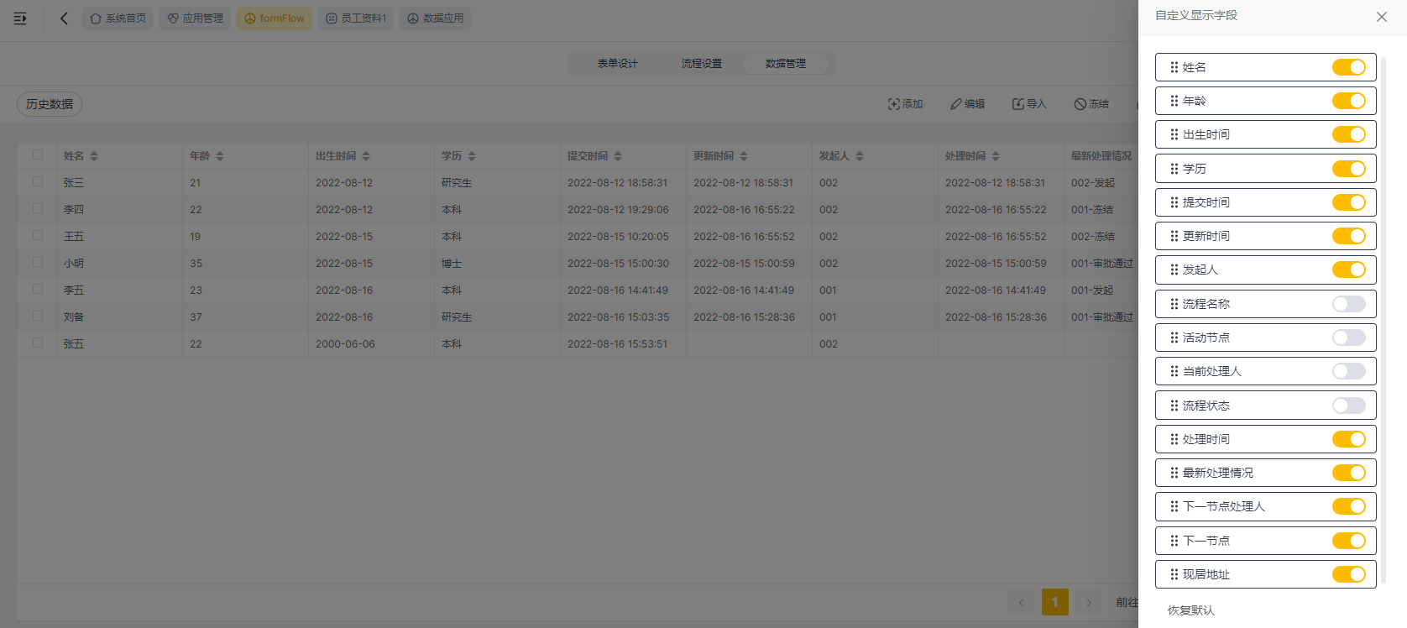
Task: Toggle off the 下一节点处理人 switch
Action: 1349,506
